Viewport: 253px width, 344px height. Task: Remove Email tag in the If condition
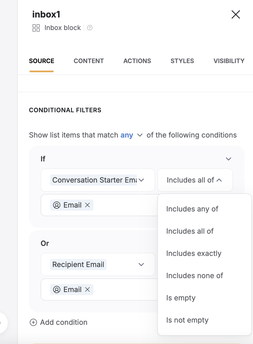(87, 205)
